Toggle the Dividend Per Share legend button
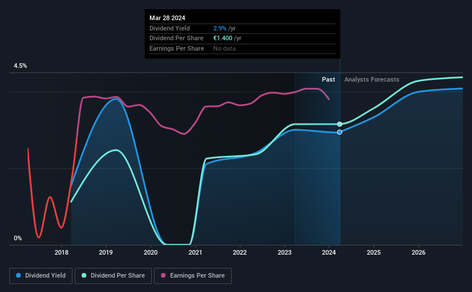 (x=113, y=276)
